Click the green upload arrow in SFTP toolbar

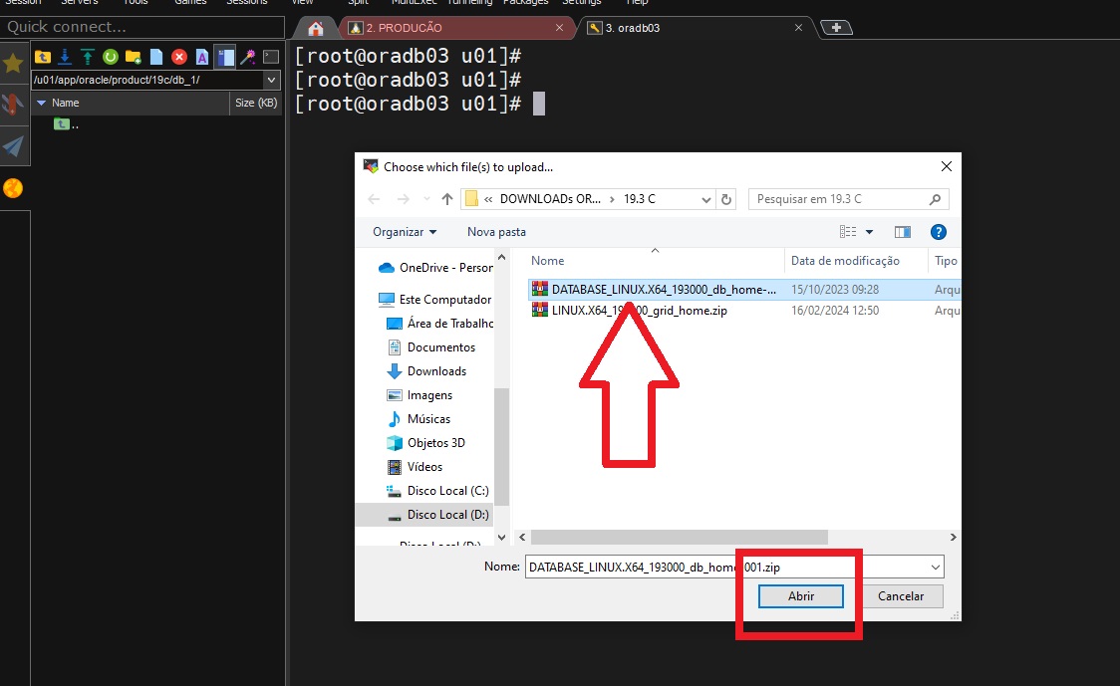[x=87, y=57]
